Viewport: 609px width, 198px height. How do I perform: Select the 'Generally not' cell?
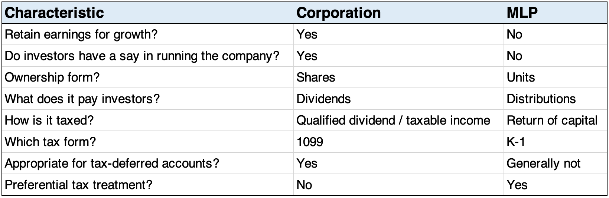click(543, 164)
